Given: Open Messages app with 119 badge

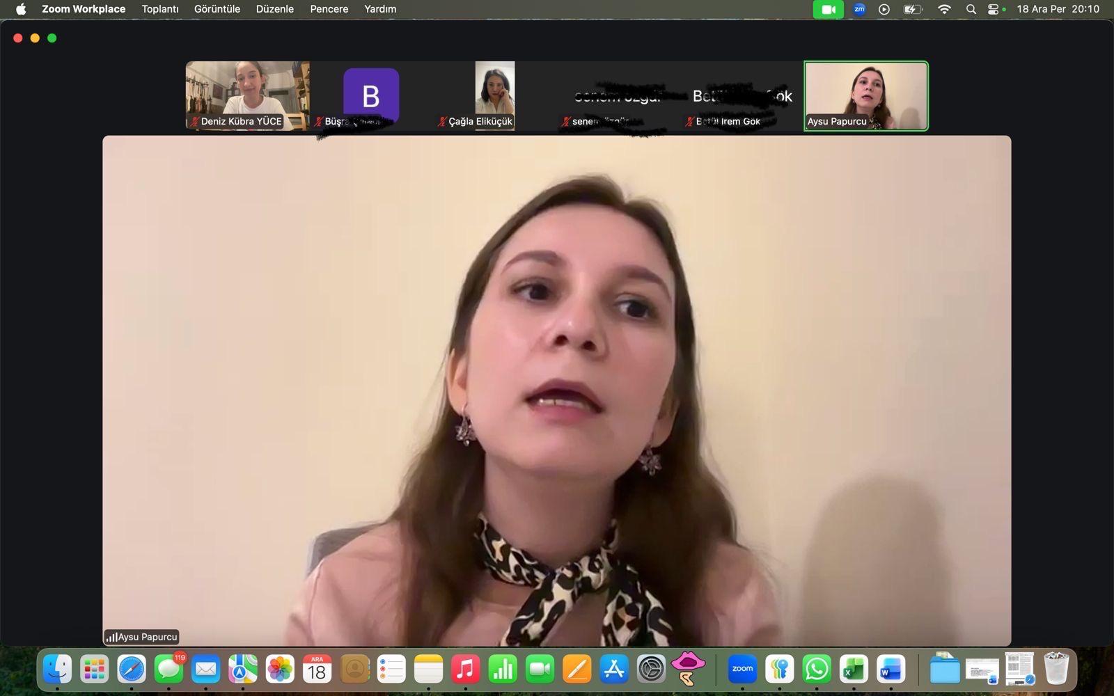Looking at the screenshot, I should click(168, 670).
